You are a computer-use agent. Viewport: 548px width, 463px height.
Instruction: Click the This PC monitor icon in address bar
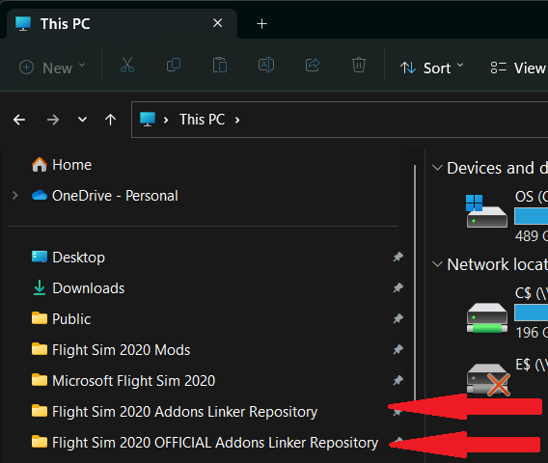pyautogui.click(x=148, y=120)
